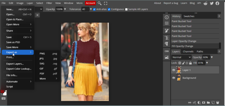Viewport: 225px width, 106px height.
Task: Choose PNG export format
Action: pos(47,54)
